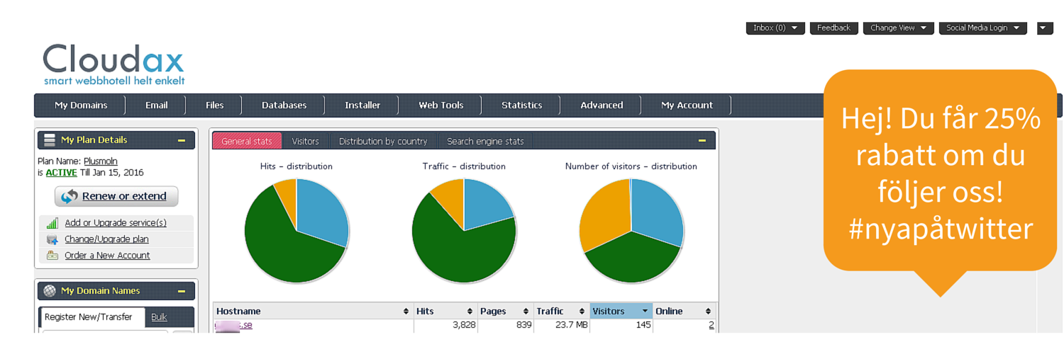Screen dimensions: 1064x354
Task: Open the Web Tools menu
Action: point(440,105)
